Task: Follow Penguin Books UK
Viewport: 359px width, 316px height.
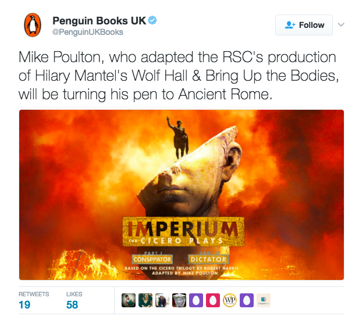Action: click(x=304, y=25)
